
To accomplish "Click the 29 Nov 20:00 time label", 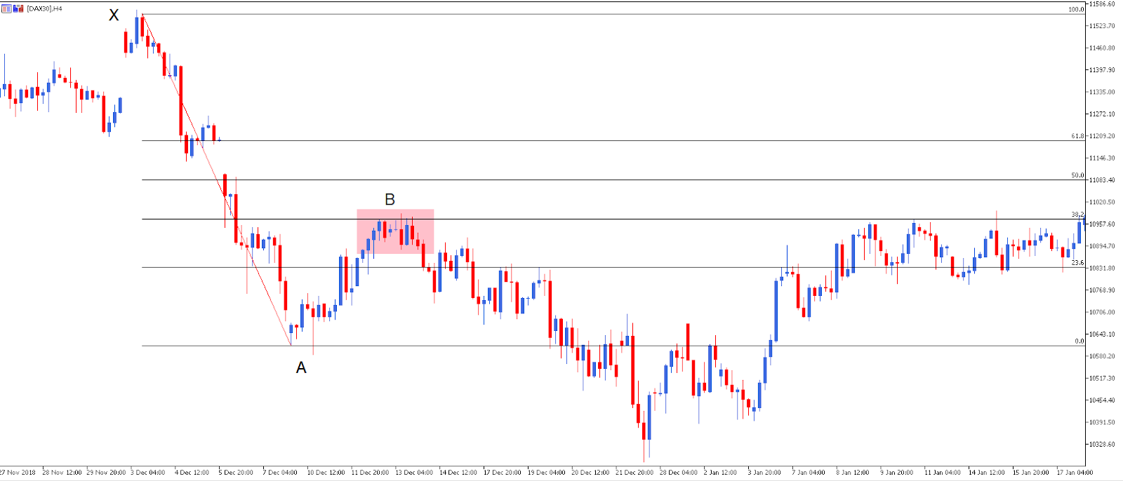I will [107, 473].
